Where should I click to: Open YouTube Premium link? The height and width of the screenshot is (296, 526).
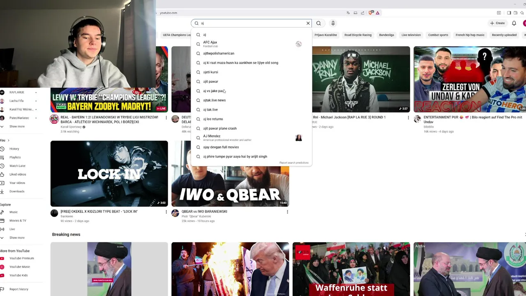coord(22,258)
